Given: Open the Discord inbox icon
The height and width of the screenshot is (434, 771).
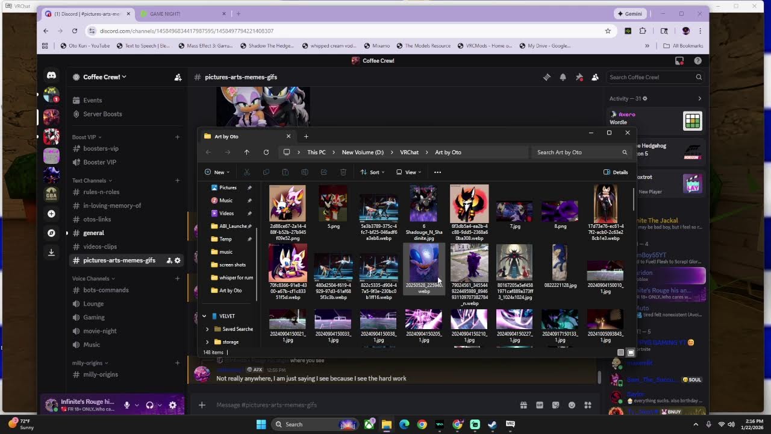Looking at the screenshot, I should (679, 60).
